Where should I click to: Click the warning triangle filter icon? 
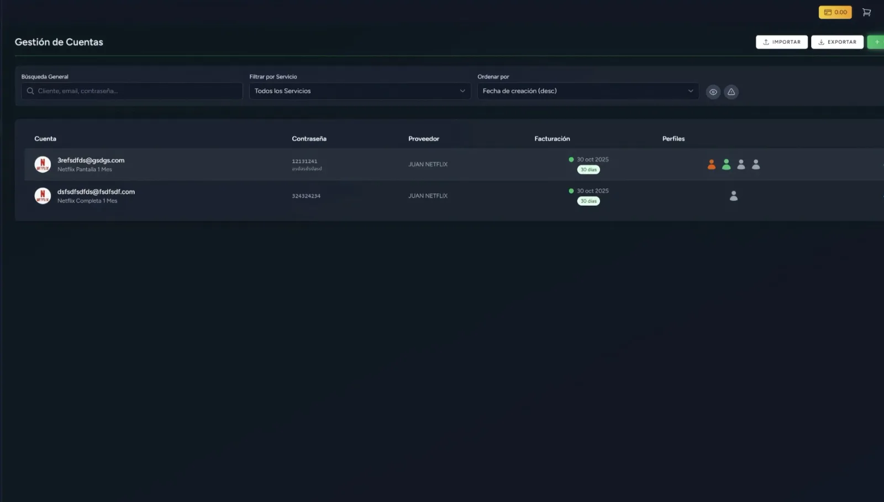pos(731,92)
